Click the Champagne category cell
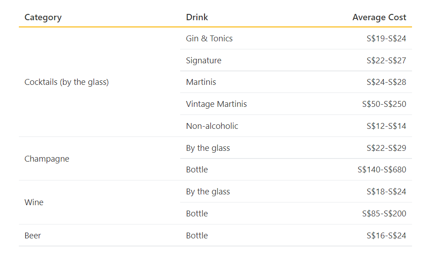421x255 pixels. point(47,159)
